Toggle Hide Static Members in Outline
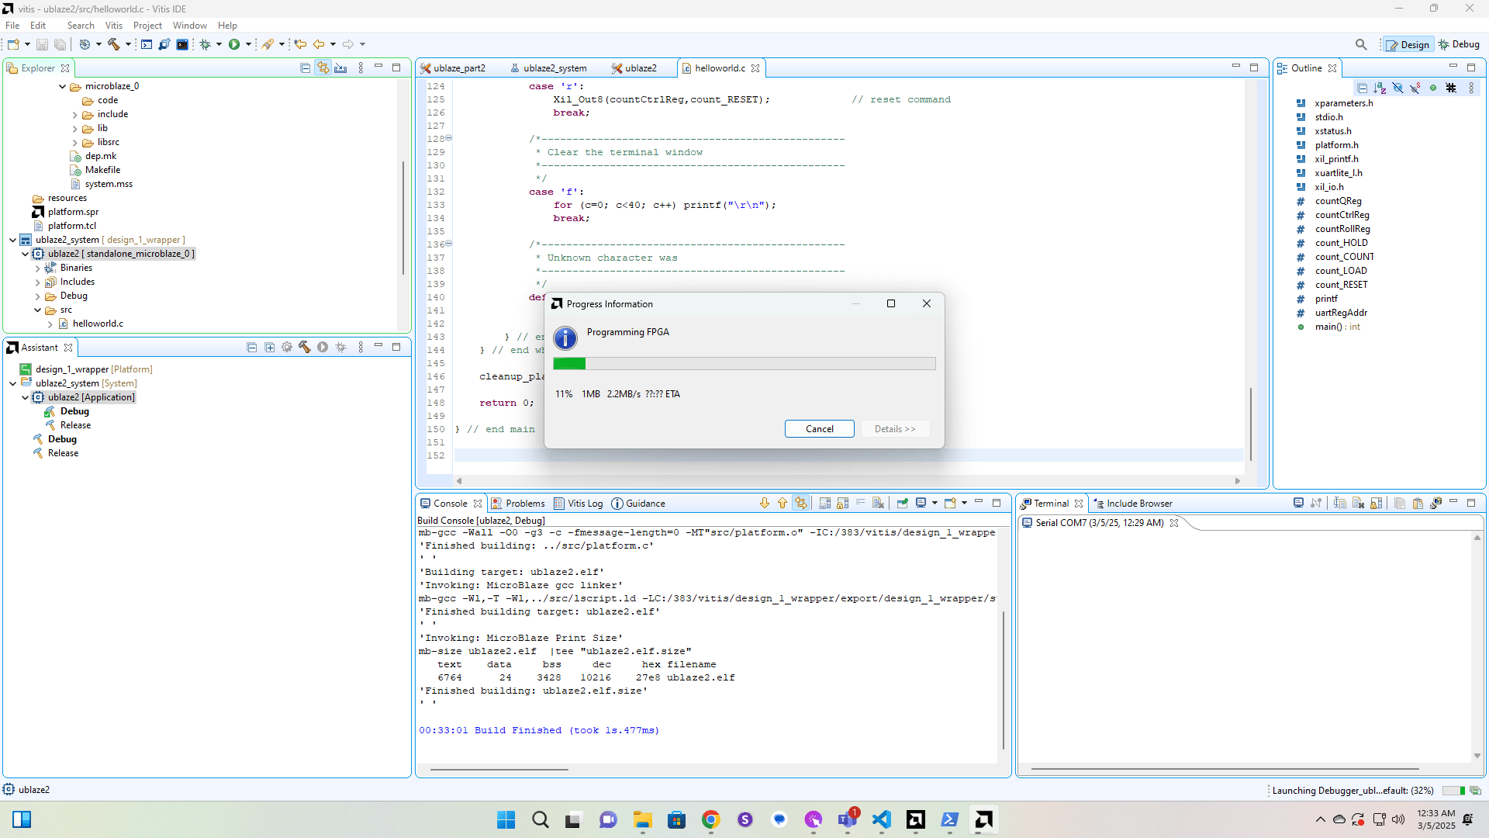Viewport: 1489px width, 838px height. click(1415, 88)
